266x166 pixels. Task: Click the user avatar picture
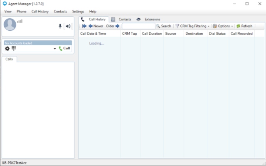(10, 25)
